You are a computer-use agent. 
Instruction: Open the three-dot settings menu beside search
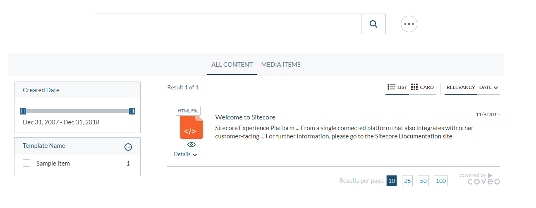(409, 24)
